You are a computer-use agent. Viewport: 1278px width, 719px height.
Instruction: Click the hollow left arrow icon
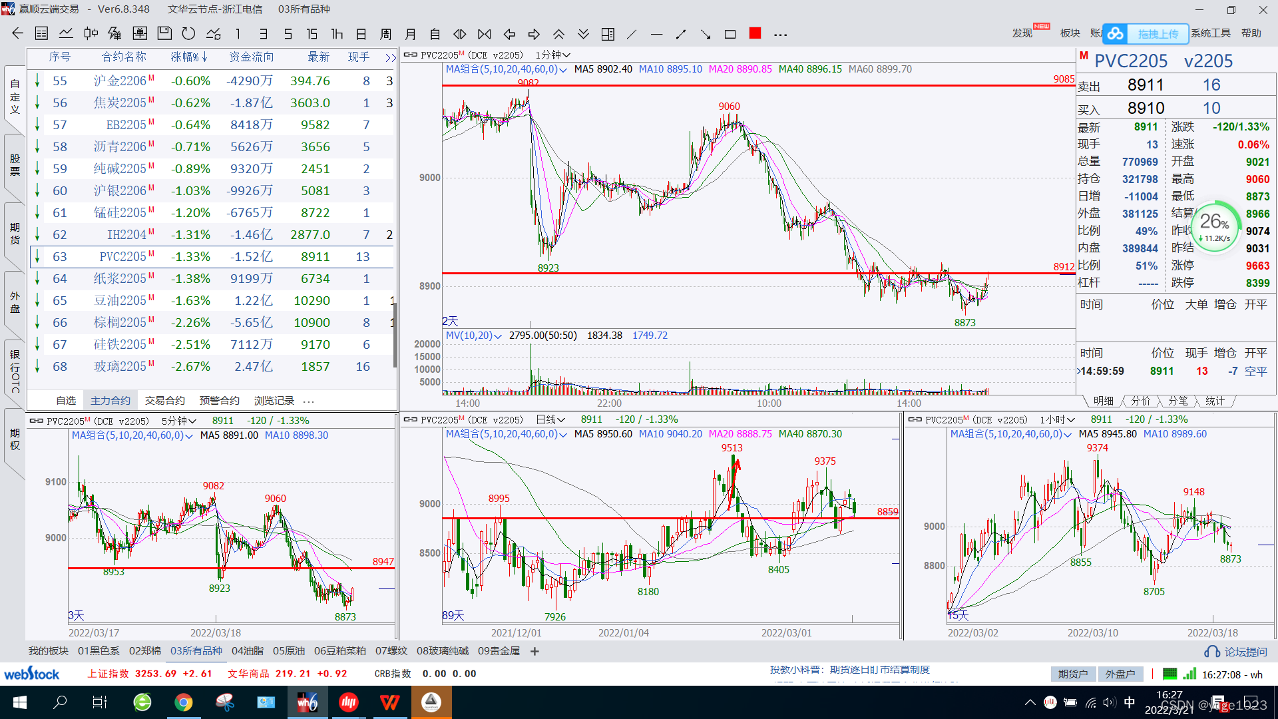coord(509,34)
